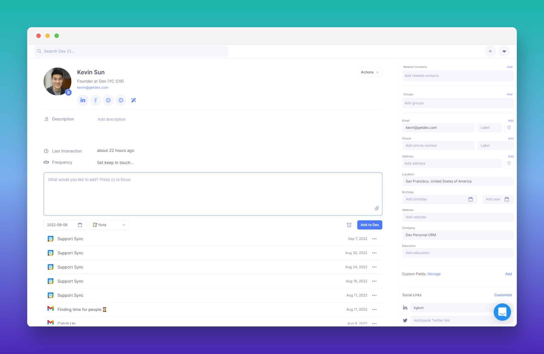
Task: Click the Add to Dex button
Action: point(369,225)
